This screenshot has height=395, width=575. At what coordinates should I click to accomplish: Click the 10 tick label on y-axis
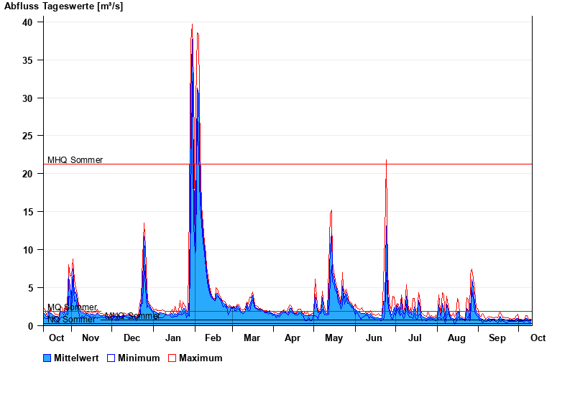(27, 250)
